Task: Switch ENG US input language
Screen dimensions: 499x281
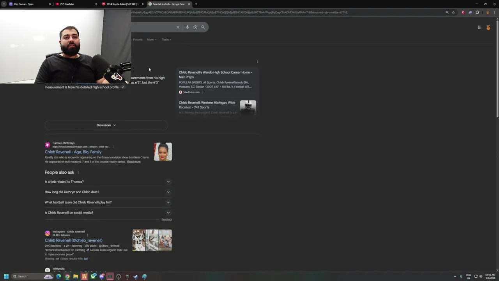Action: [469, 276]
